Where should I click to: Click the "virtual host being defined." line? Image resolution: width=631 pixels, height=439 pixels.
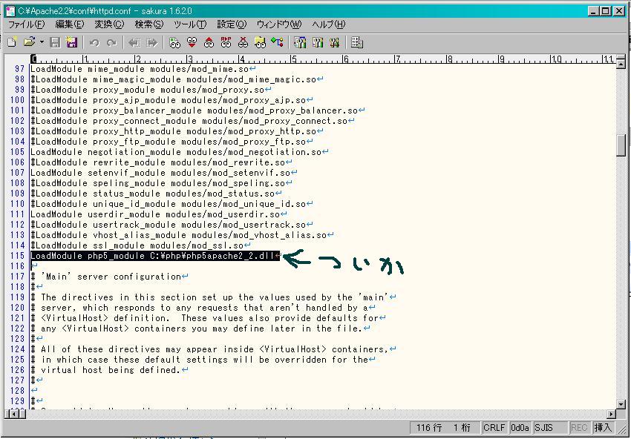(x=111, y=370)
